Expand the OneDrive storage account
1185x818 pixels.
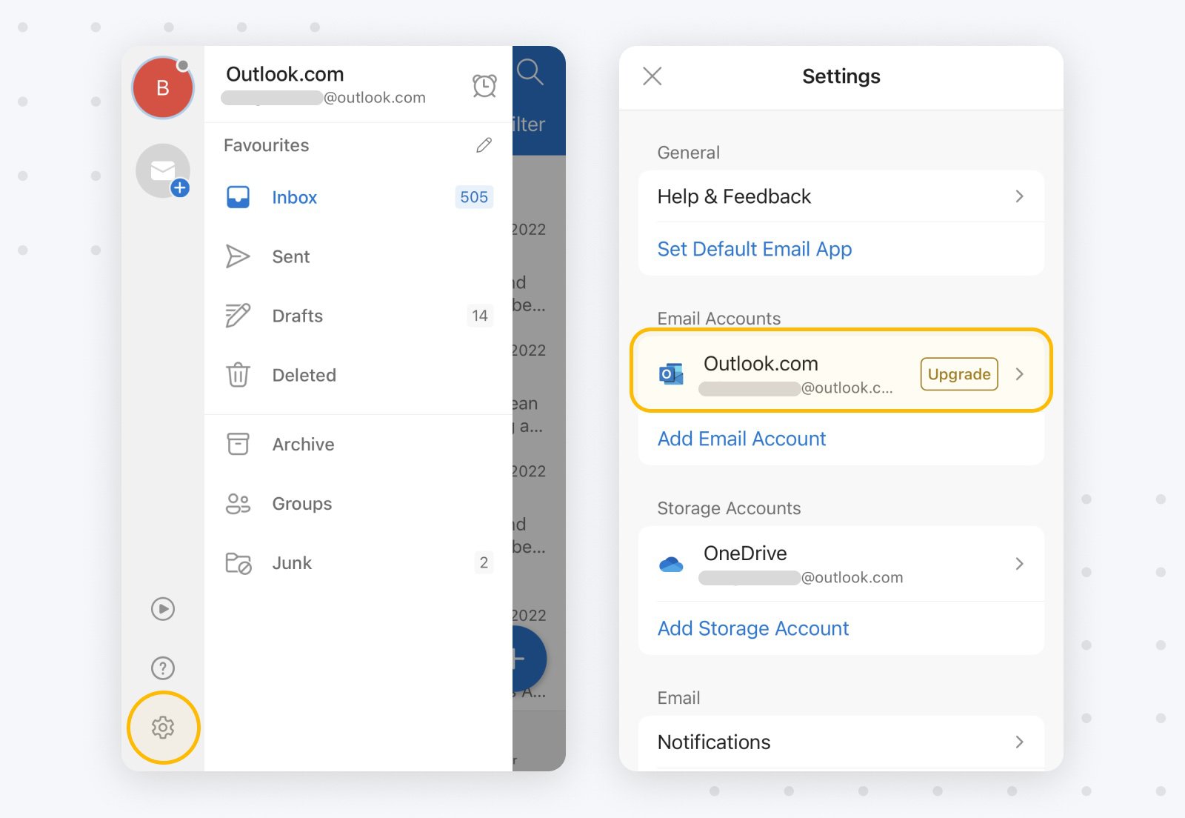[x=1021, y=564]
